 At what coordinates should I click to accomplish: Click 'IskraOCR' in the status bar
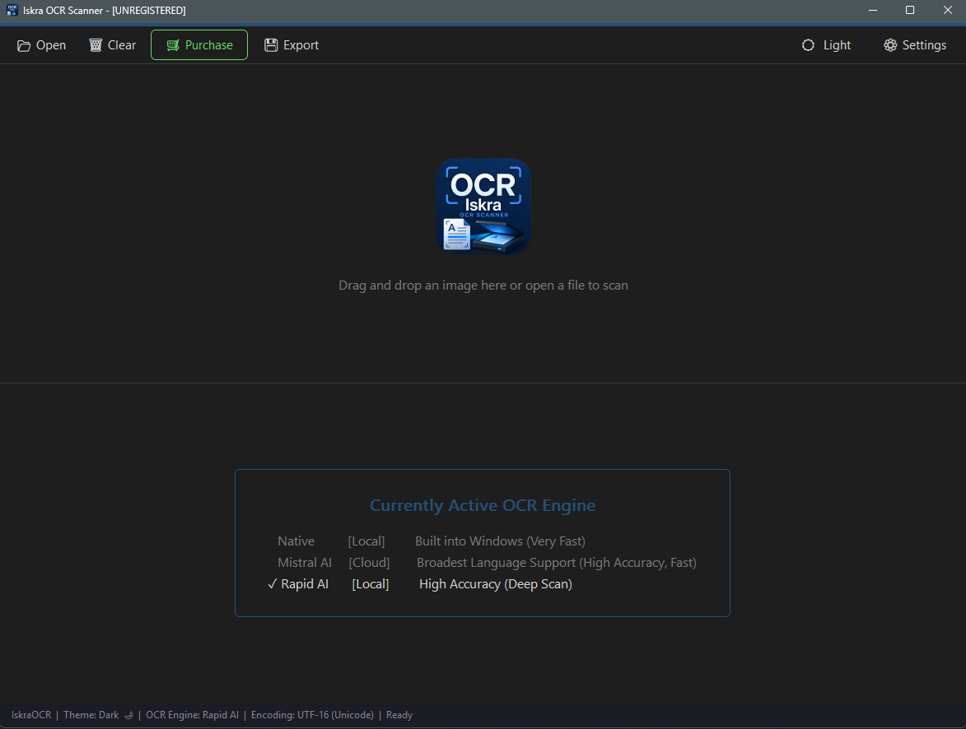pos(31,715)
